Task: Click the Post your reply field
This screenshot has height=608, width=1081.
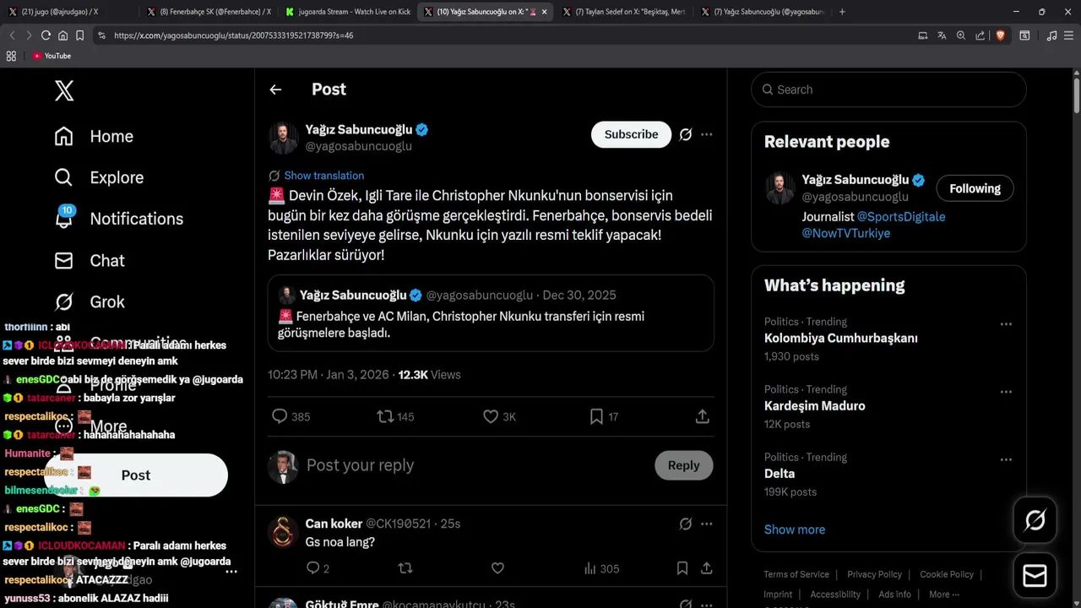Action: point(473,465)
